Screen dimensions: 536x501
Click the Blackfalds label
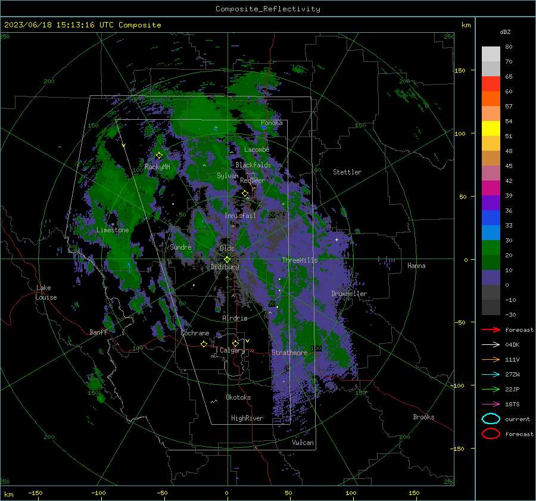pos(253,165)
